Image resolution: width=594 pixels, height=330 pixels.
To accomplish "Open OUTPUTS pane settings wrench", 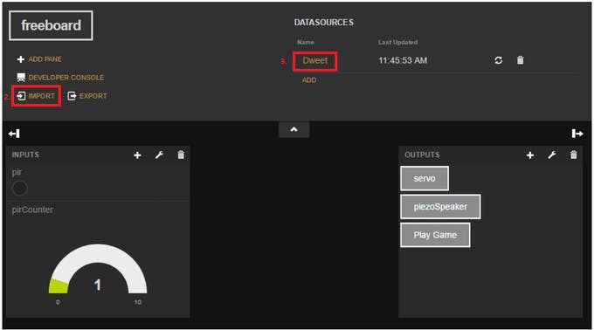I will pos(552,155).
